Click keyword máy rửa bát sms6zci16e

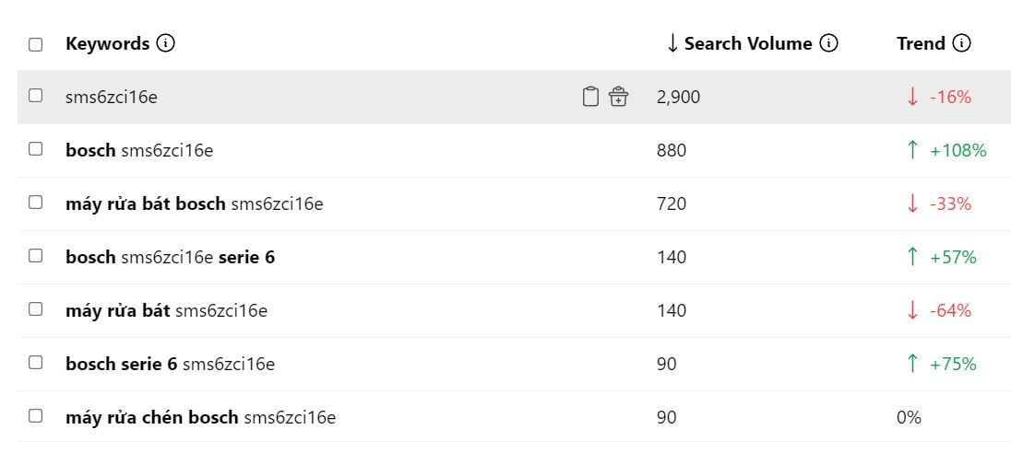tap(166, 311)
